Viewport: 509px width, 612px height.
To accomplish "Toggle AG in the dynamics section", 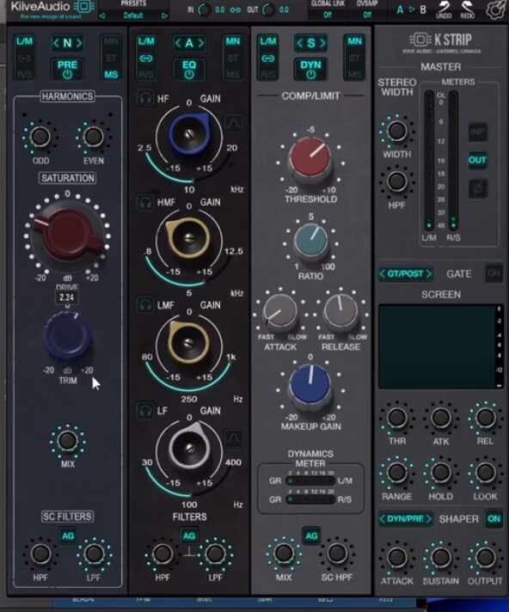I will 311,535.
